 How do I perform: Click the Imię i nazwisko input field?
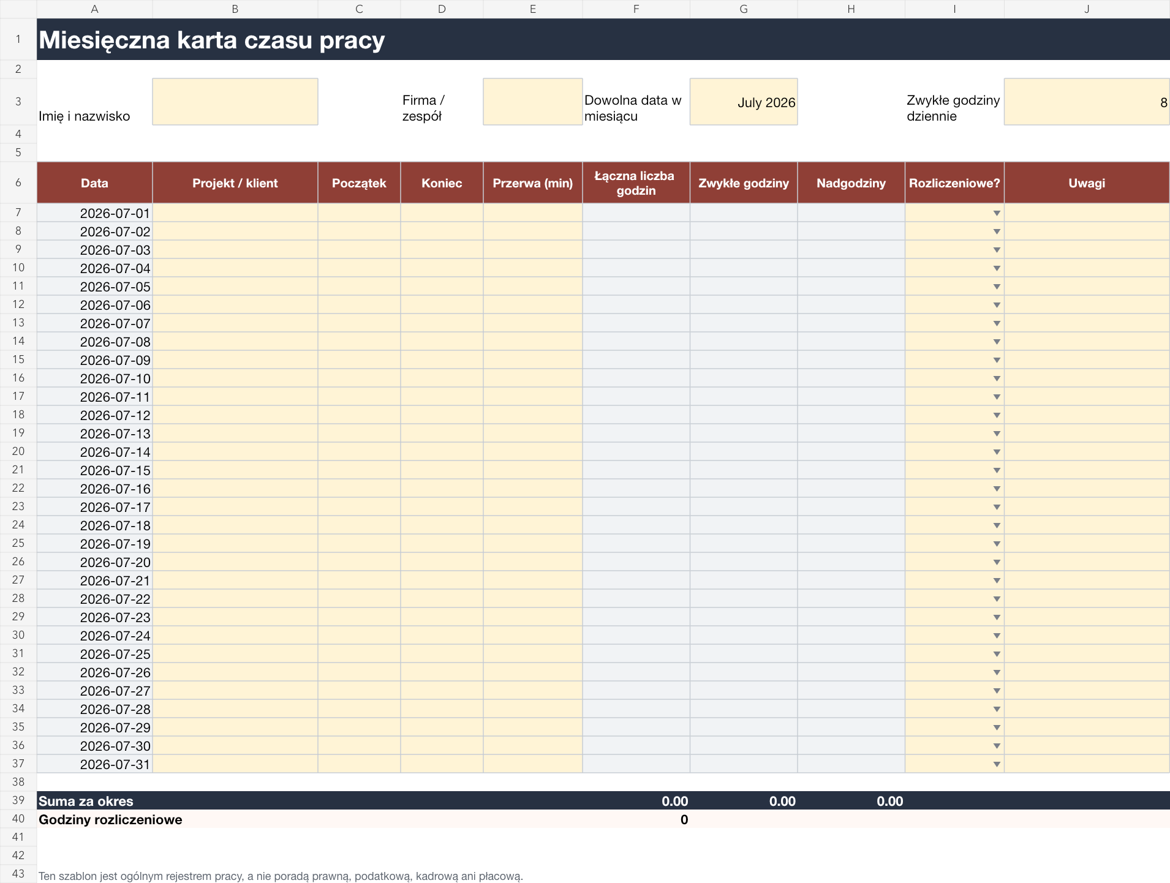(x=235, y=102)
